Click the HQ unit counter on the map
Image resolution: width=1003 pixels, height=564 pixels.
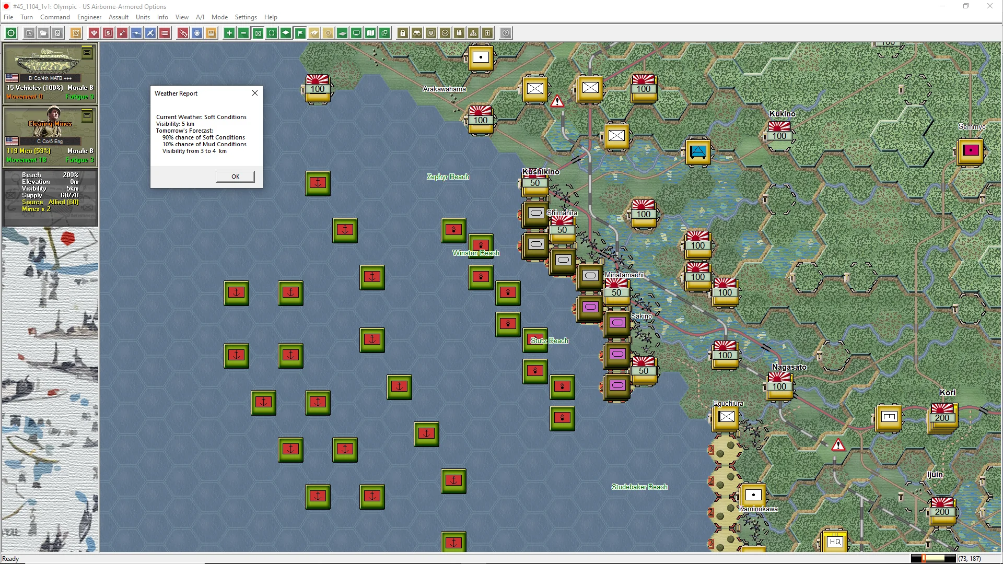tap(835, 542)
